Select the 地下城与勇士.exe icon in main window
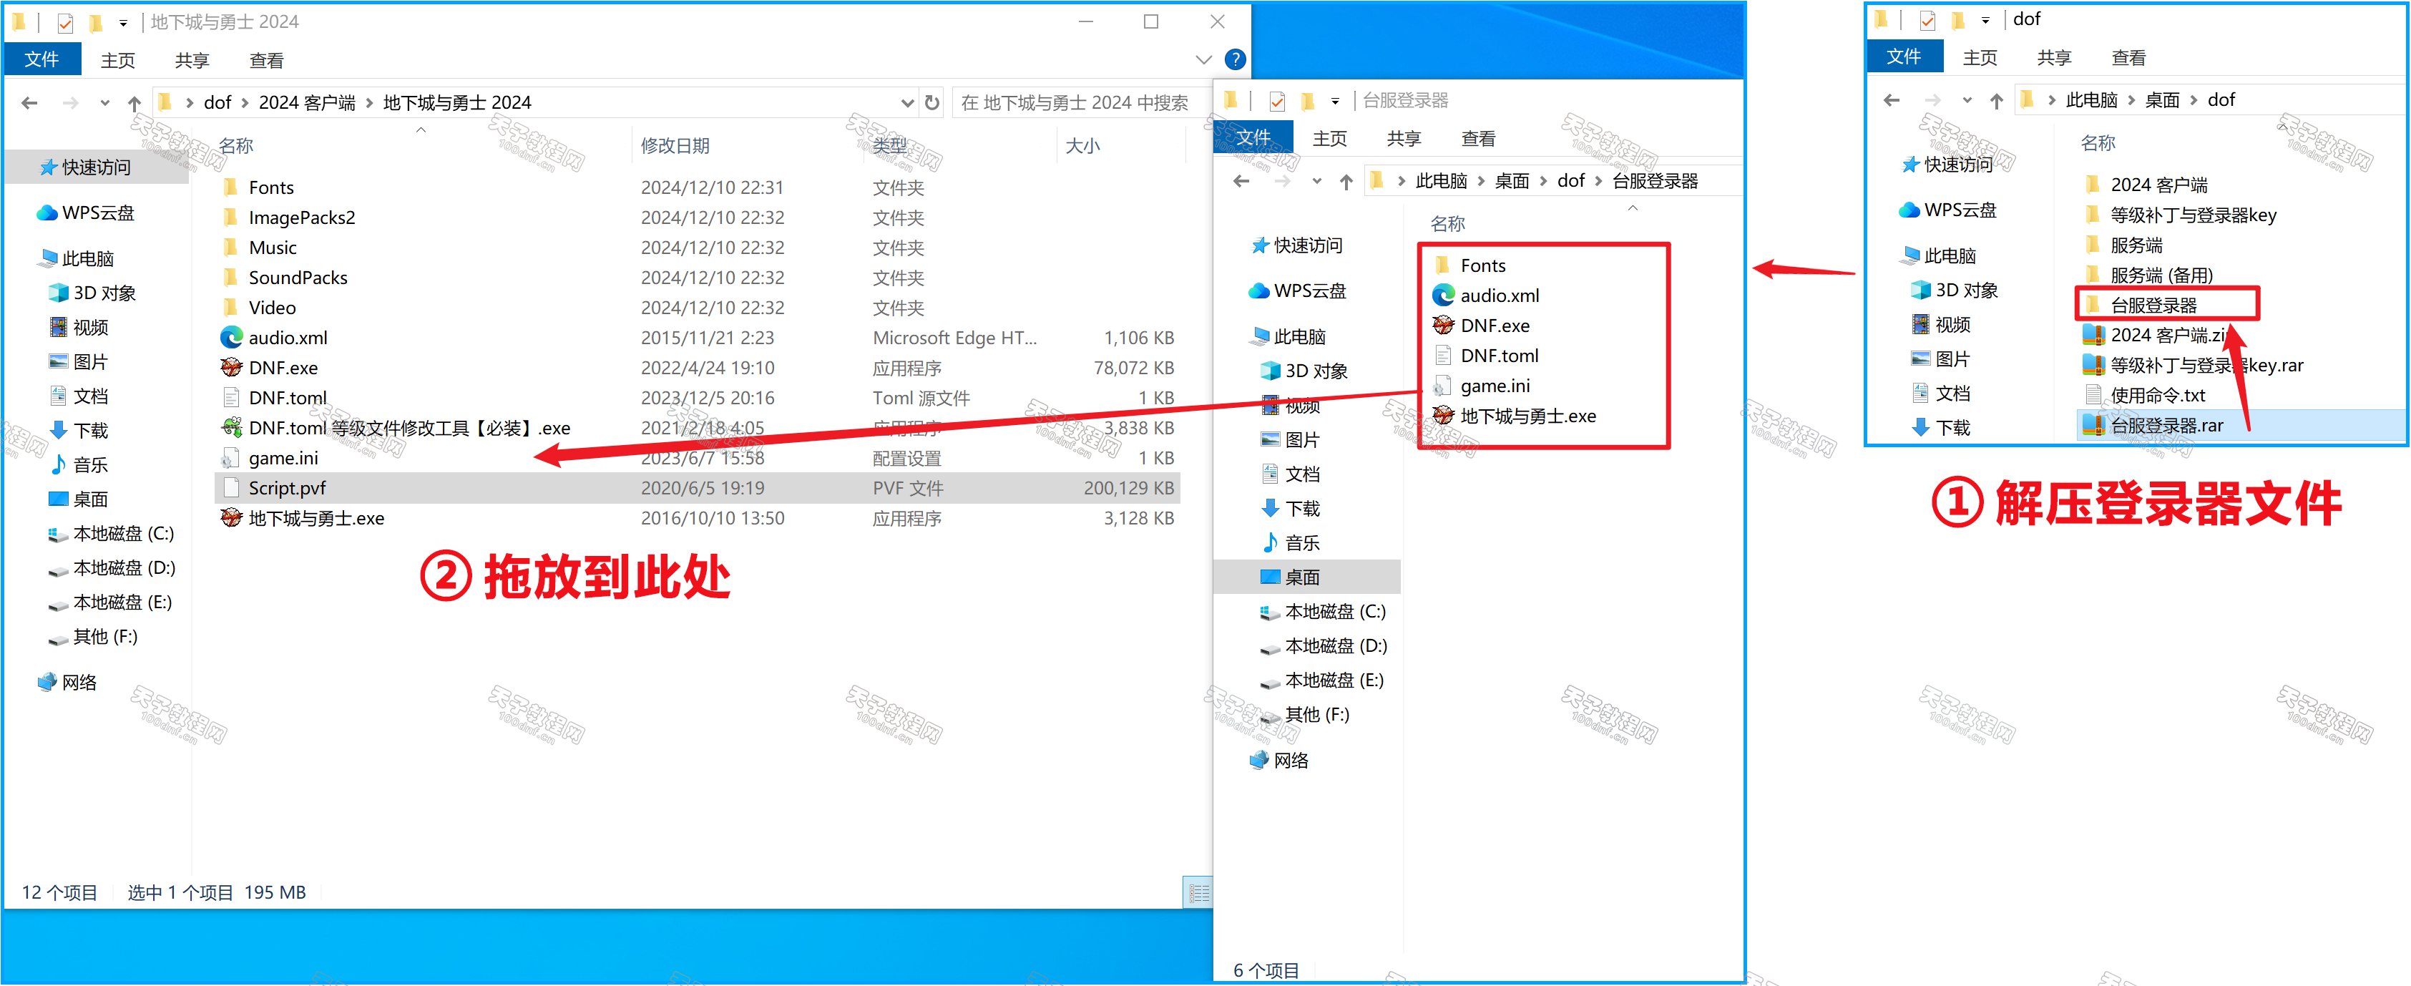This screenshot has height=986, width=2411. click(231, 518)
